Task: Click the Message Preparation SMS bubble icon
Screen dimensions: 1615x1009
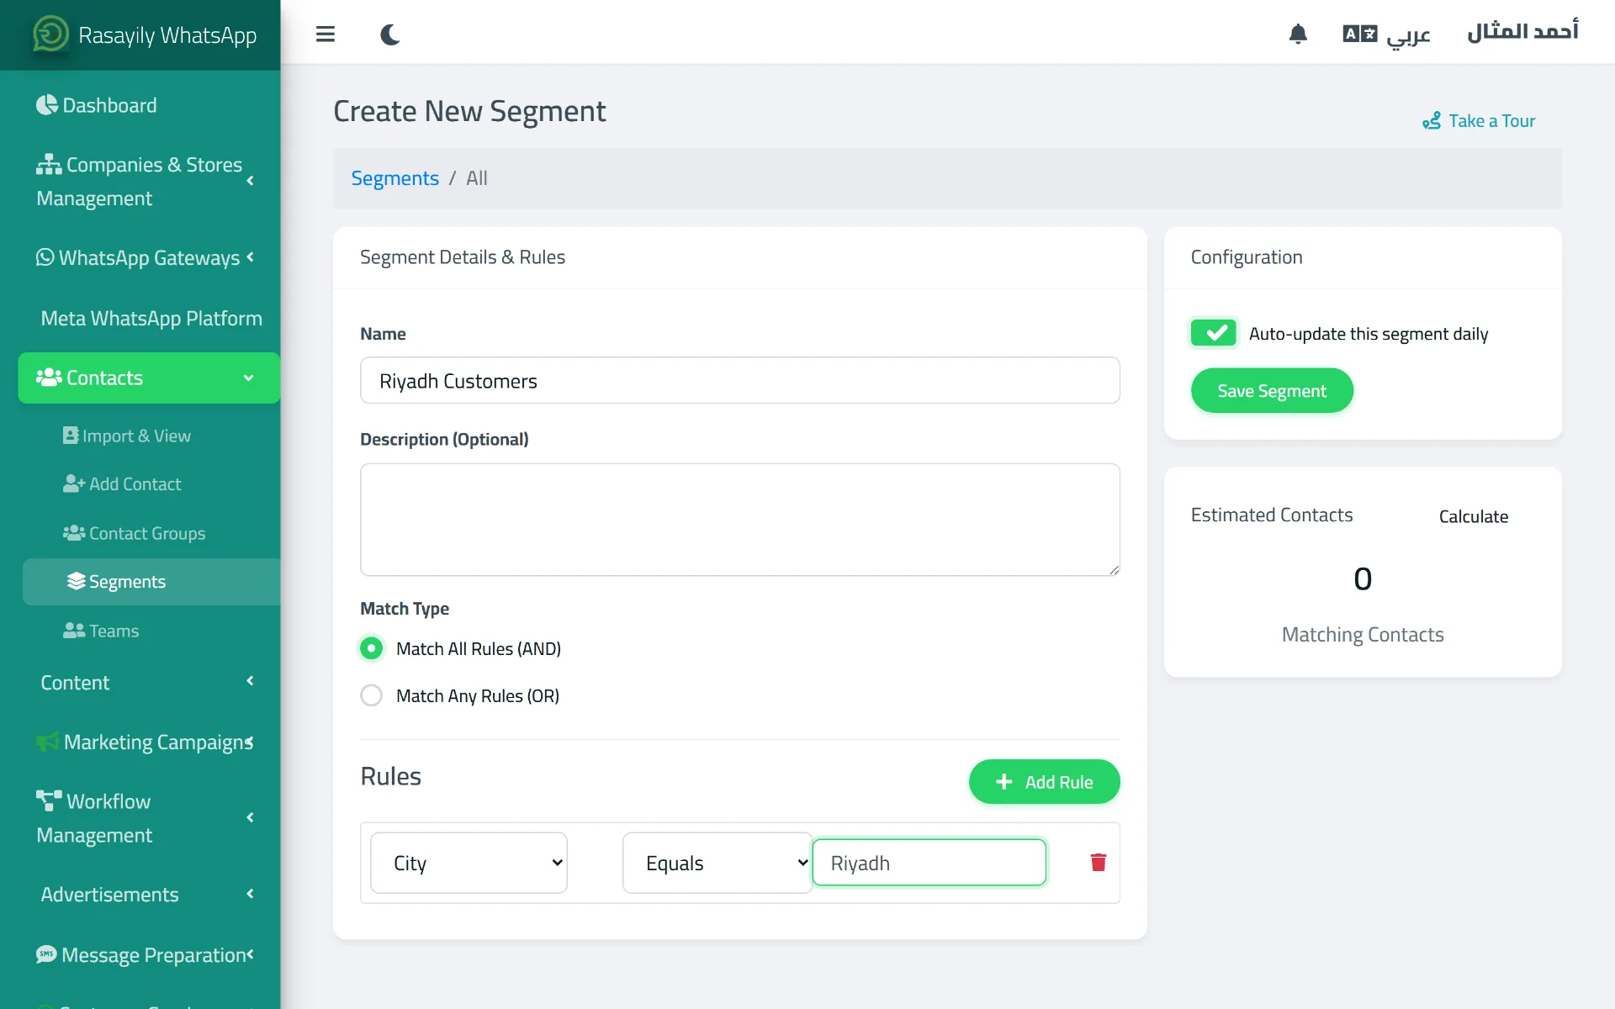Action: click(46, 954)
